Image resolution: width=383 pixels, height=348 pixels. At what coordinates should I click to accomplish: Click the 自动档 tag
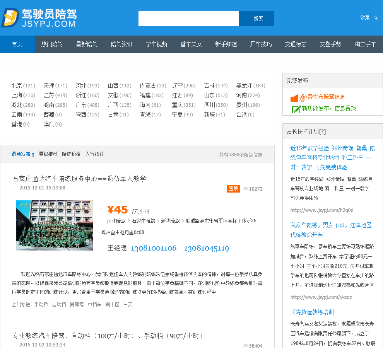pyautogui.click(x=59, y=305)
